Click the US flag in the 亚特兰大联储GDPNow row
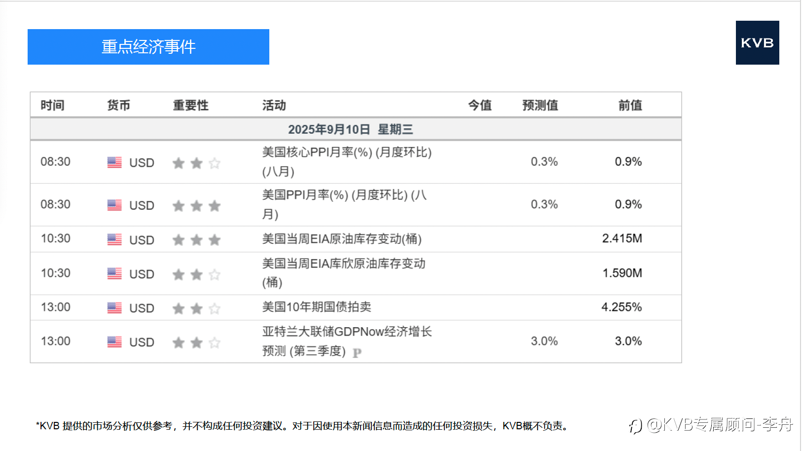802x451 pixels. point(114,342)
